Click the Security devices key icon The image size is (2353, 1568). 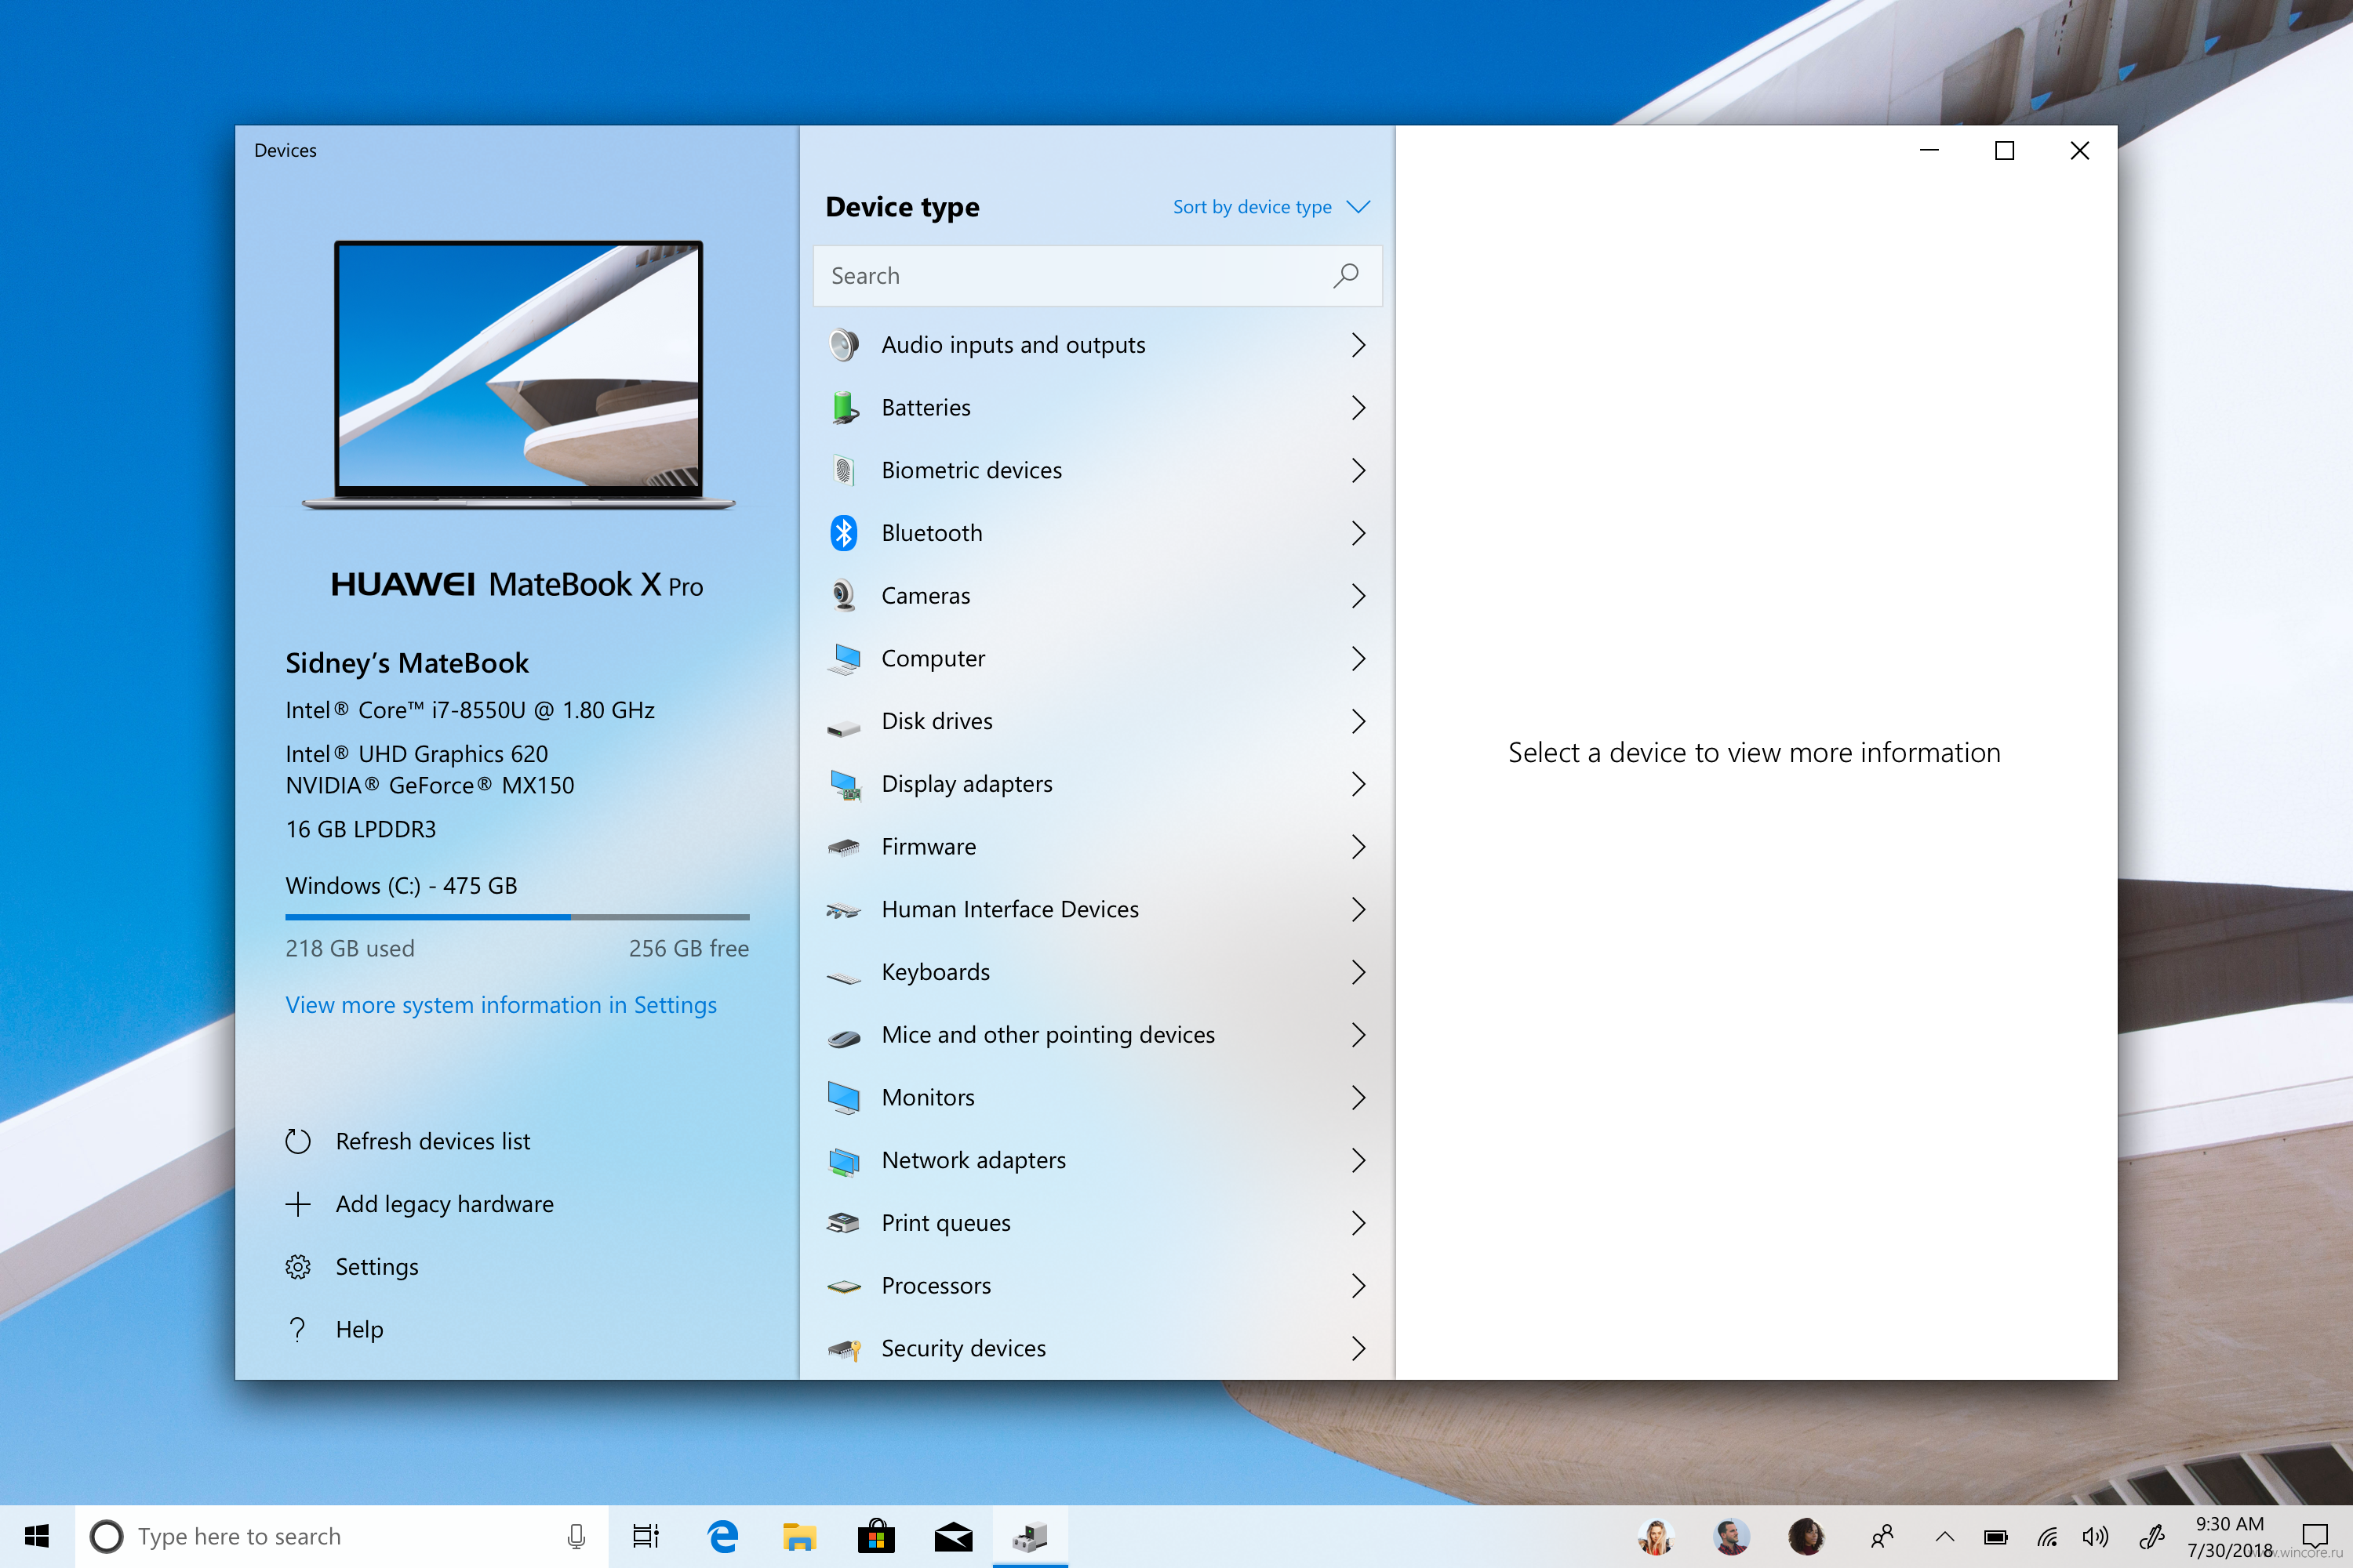tap(843, 1350)
